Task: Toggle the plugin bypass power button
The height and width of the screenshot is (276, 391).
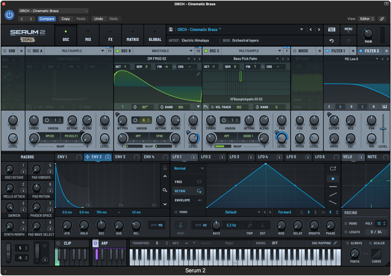Action: (x=9, y=15)
